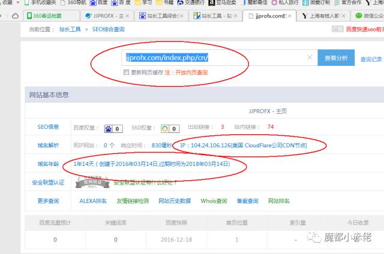Open the red 百度快速seo ad link
Image resolution: width=384 pixels, height=254 pixels.
365,29
